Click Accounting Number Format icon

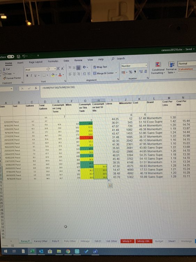(x=123, y=72)
